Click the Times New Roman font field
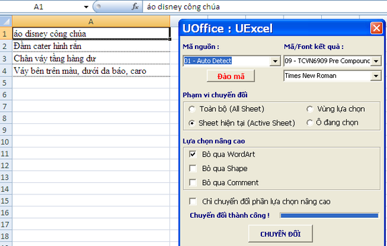Screen dimensions: 387x246 point(327,76)
